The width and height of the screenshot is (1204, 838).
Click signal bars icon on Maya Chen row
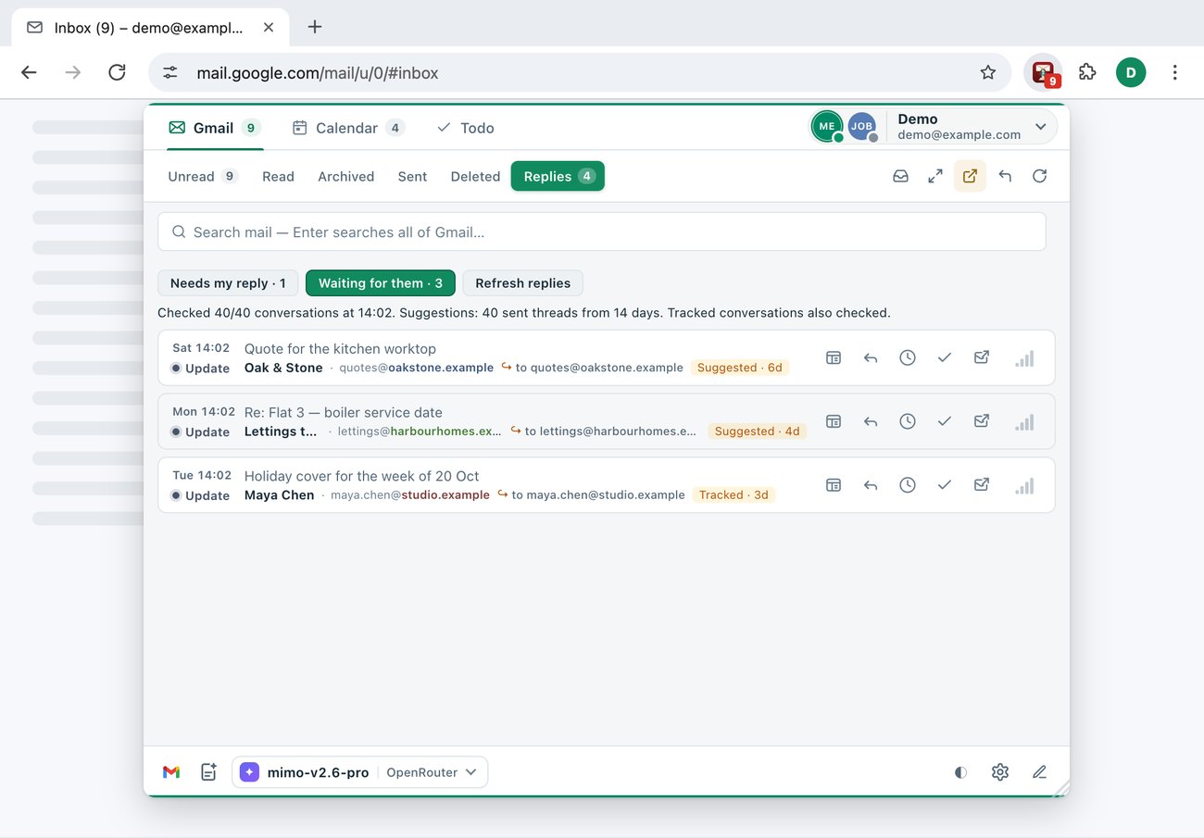tap(1024, 485)
